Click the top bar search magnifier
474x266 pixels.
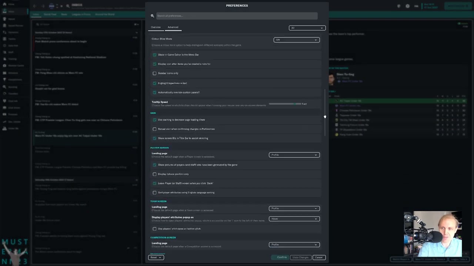(68, 6)
